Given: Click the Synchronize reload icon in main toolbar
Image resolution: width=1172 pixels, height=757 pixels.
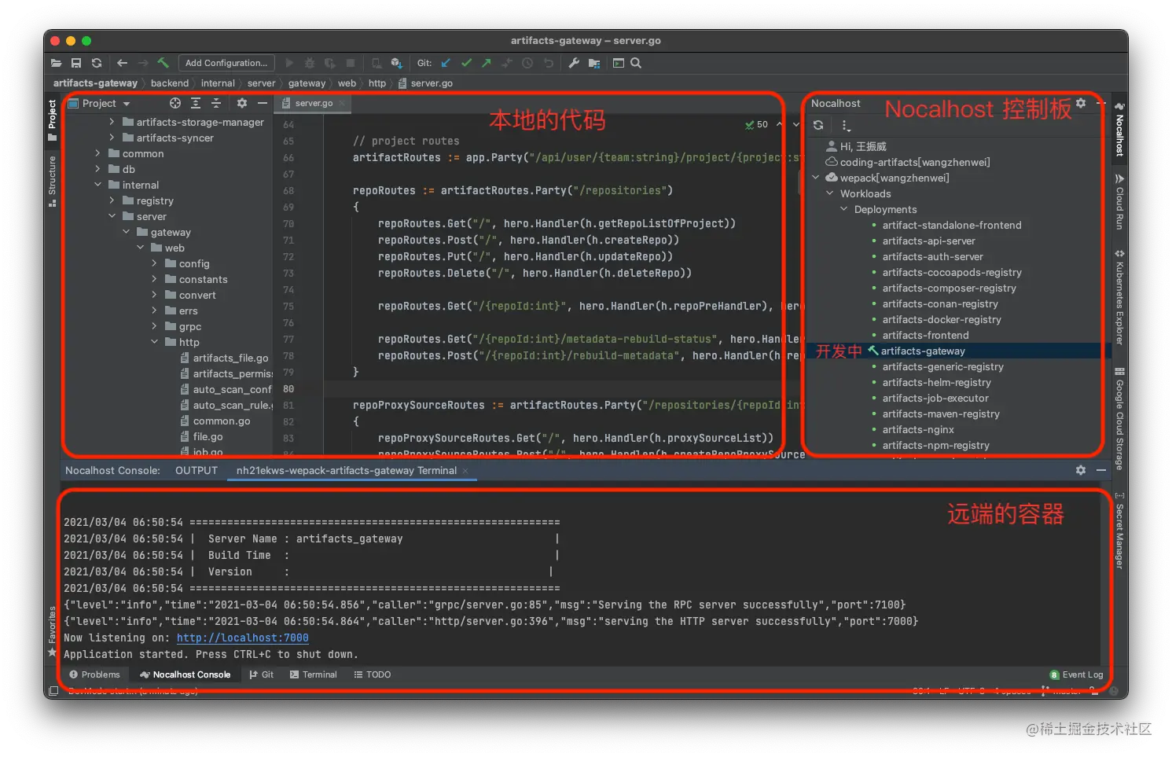Looking at the screenshot, I should point(97,63).
